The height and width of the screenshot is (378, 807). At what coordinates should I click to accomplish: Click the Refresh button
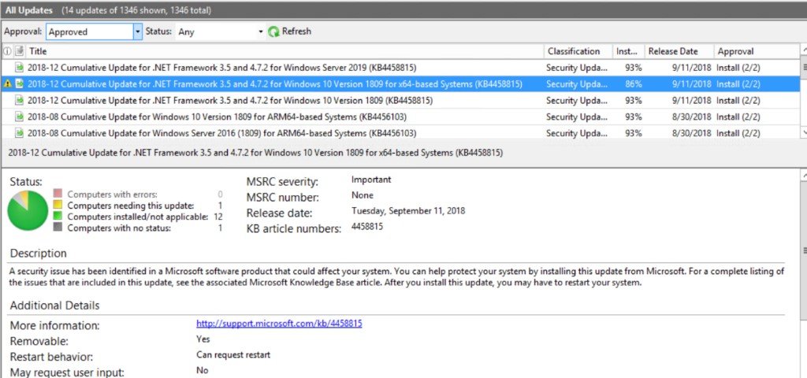tap(290, 31)
